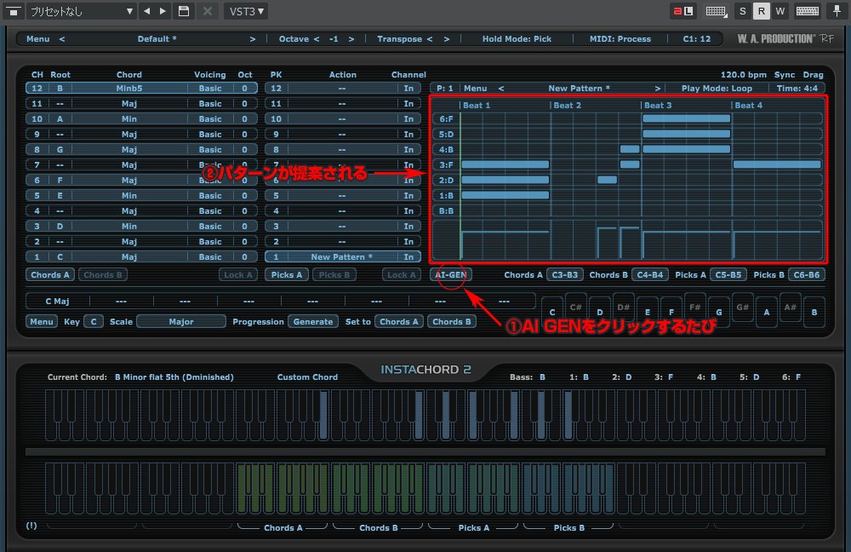851x552 pixels.
Task: Open the host plugin menu icon beside the preset box
Action: (13, 11)
